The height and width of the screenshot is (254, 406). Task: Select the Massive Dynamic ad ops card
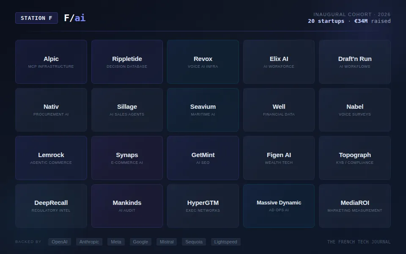pyautogui.click(x=279, y=206)
